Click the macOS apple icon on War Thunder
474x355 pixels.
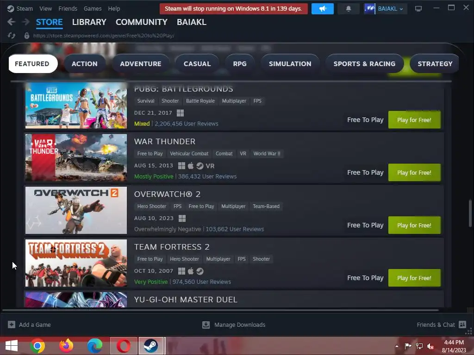(190, 166)
